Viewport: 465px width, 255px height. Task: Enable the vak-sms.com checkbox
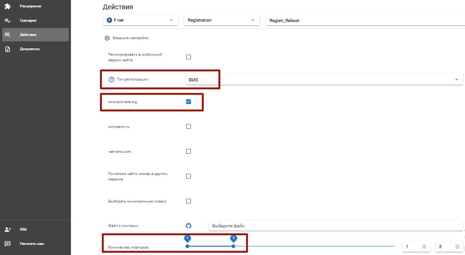188,151
